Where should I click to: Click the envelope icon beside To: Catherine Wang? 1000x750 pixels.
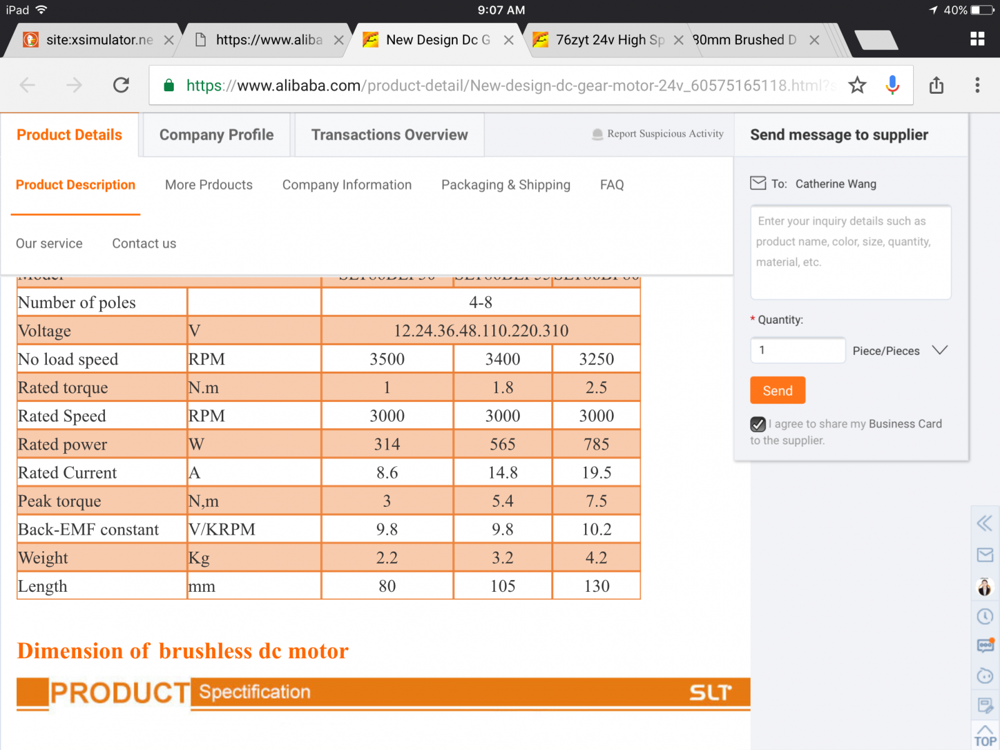pyautogui.click(x=758, y=183)
